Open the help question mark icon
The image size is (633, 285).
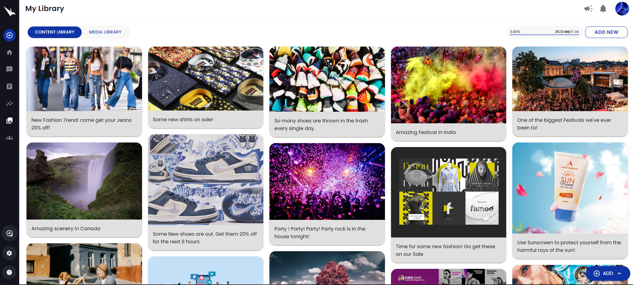click(9, 272)
